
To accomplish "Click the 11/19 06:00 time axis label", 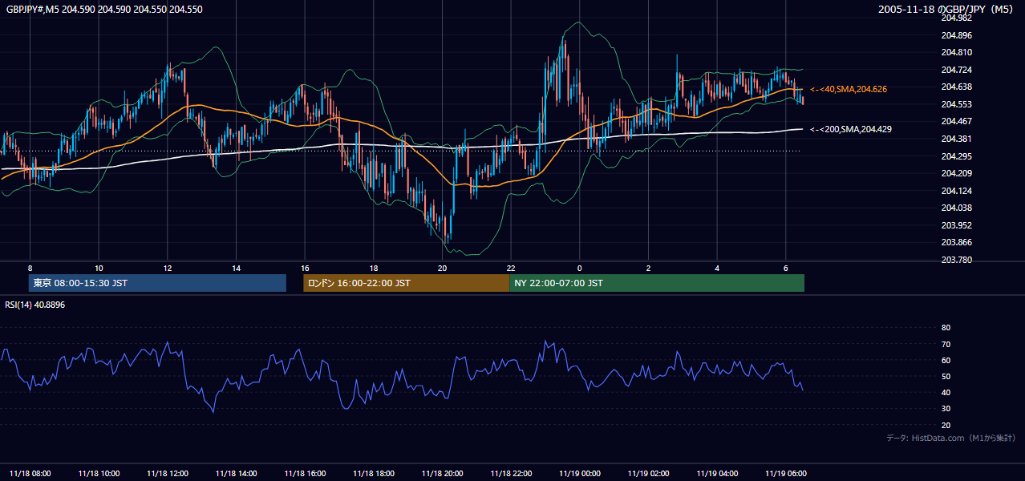I will (x=787, y=473).
